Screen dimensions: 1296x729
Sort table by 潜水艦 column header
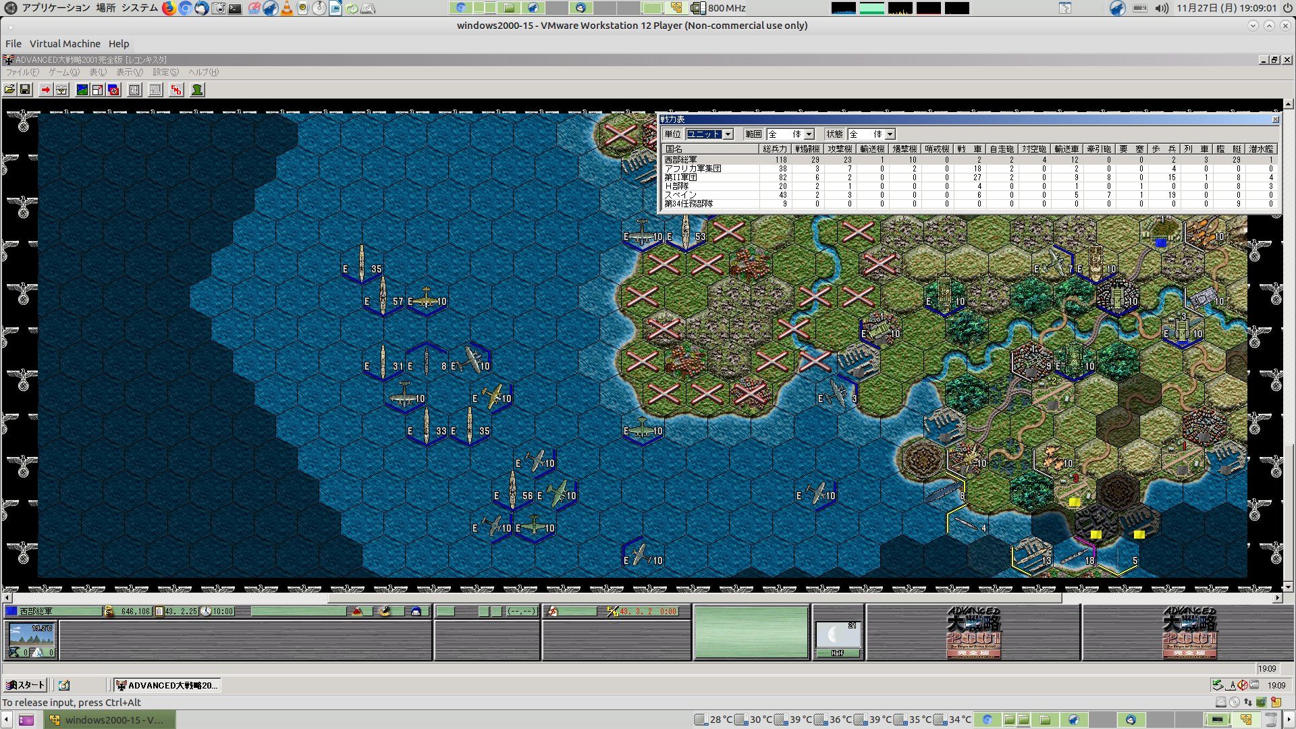pyautogui.click(x=1261, y=149)
